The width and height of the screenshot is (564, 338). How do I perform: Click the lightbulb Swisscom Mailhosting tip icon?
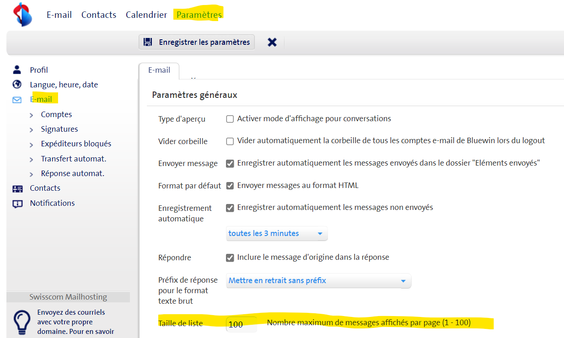tap(21, 322)
